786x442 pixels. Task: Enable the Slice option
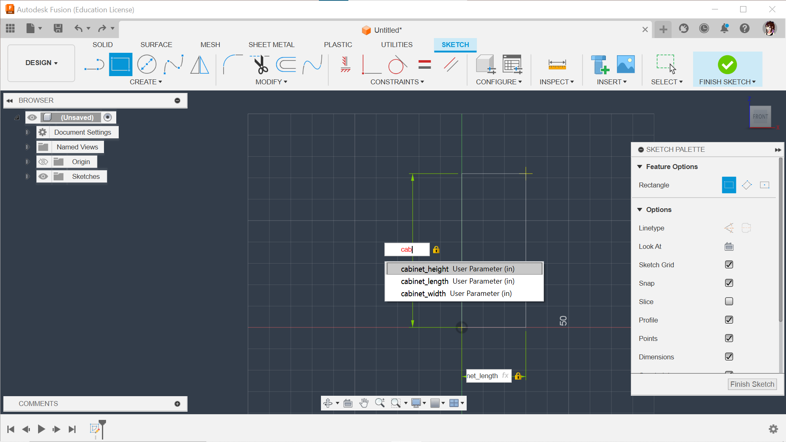[729, 301]
